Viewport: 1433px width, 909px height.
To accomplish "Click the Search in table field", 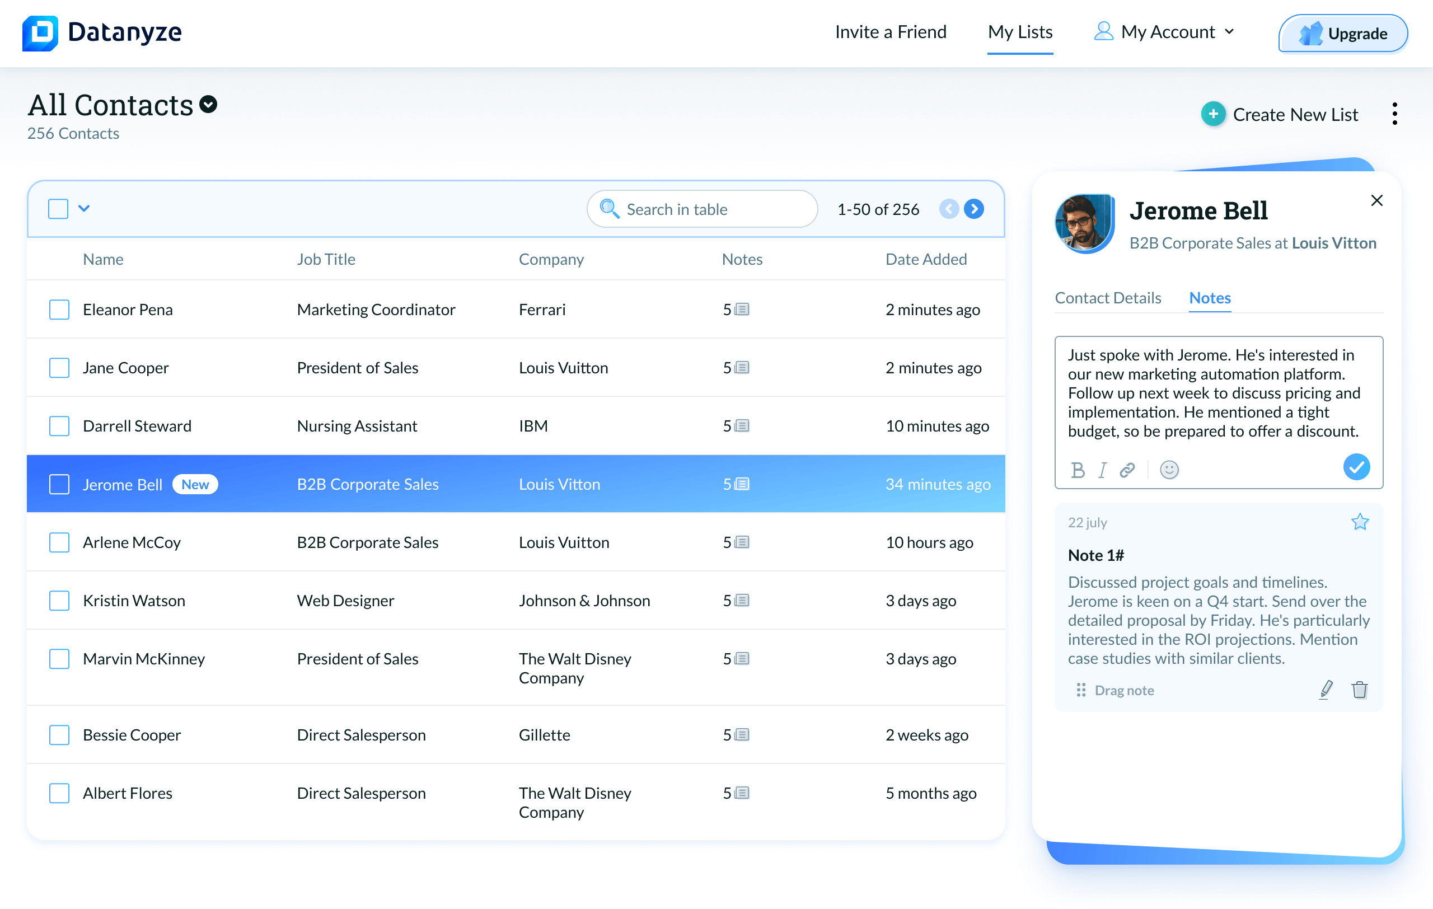I will 701,209.
